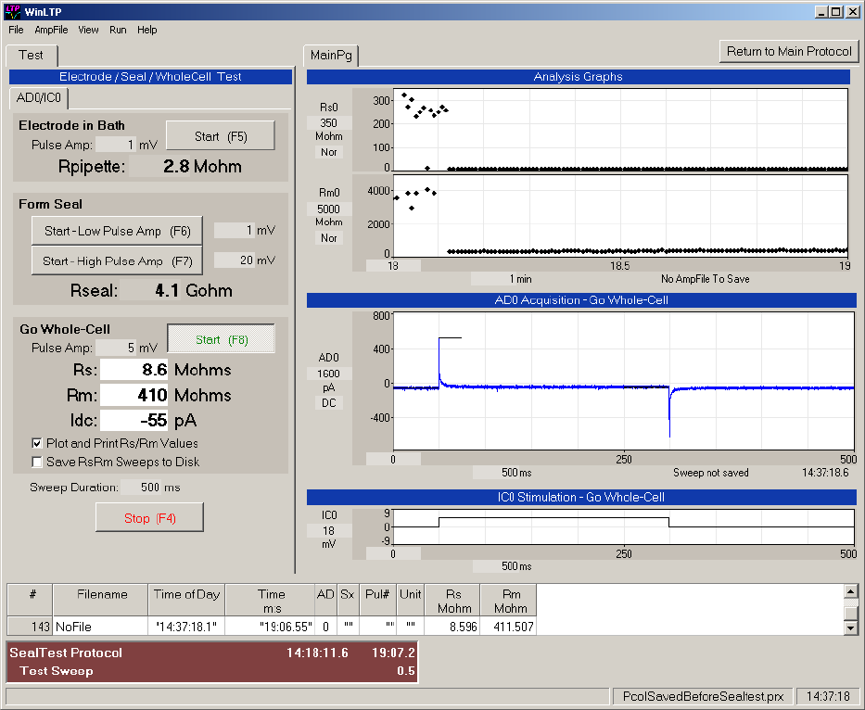The height and width of the screenshot is (710, 865).
Task: Enable Save RsRm Sweeps to Disk
Action: 38,462
